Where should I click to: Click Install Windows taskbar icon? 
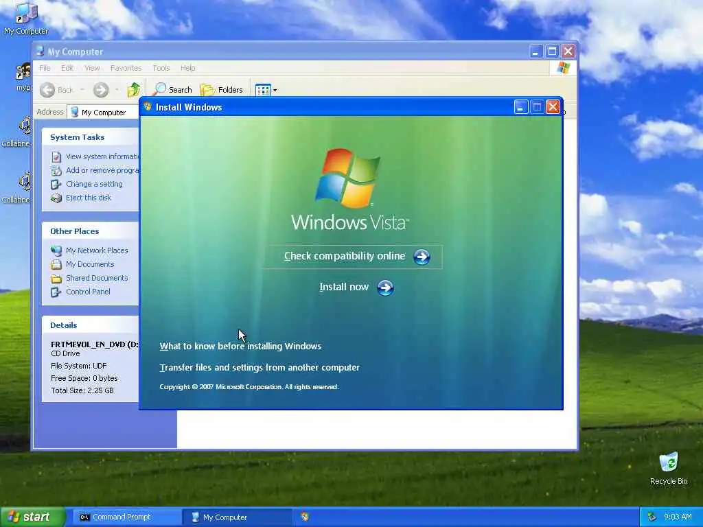[305, 517]
